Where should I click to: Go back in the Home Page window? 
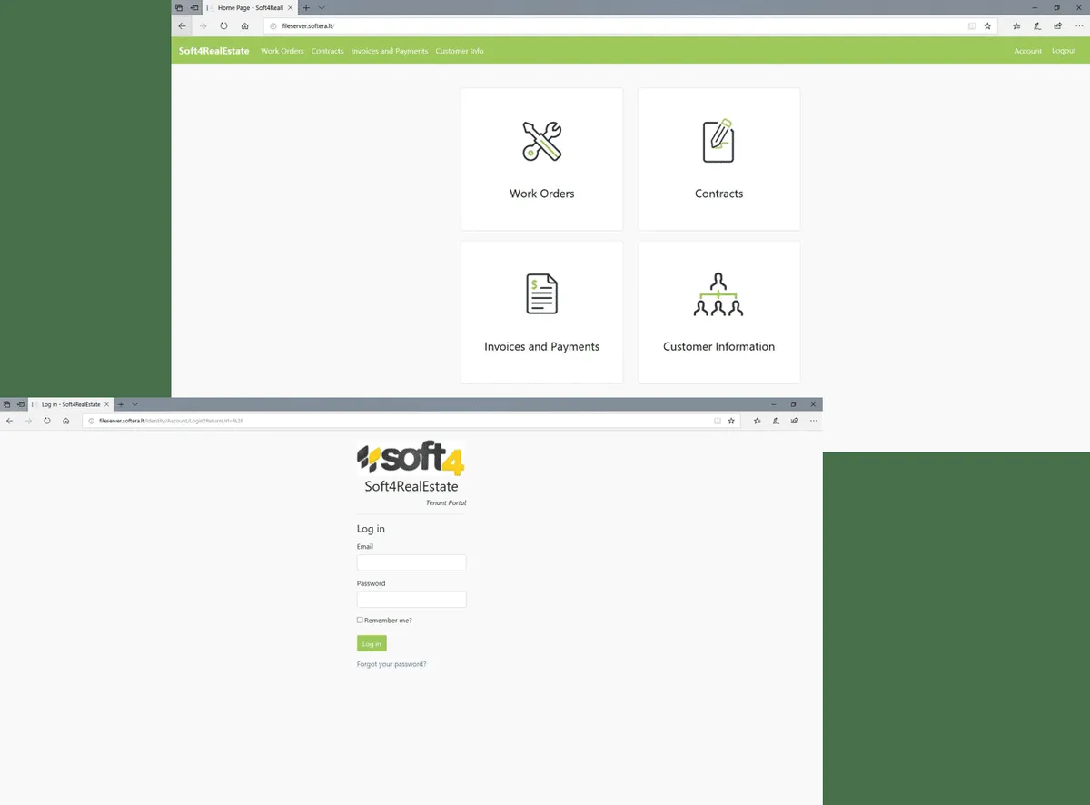182,26
